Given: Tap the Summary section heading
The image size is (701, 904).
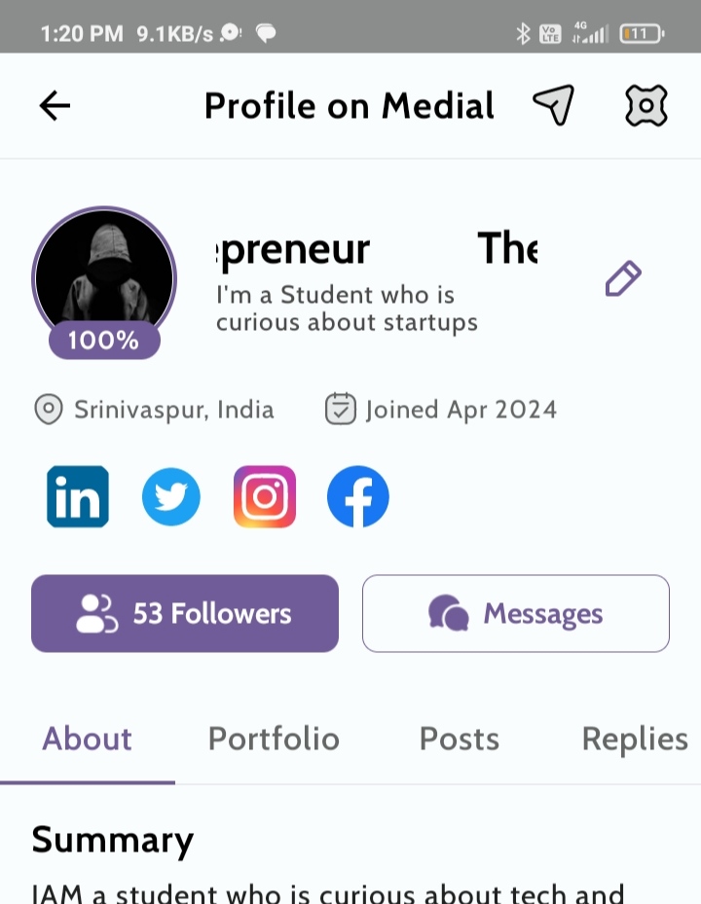Looking at the screenshot, I should point(113,839).
